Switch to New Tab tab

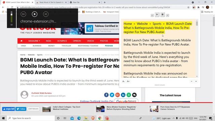(x=85, y=2)
